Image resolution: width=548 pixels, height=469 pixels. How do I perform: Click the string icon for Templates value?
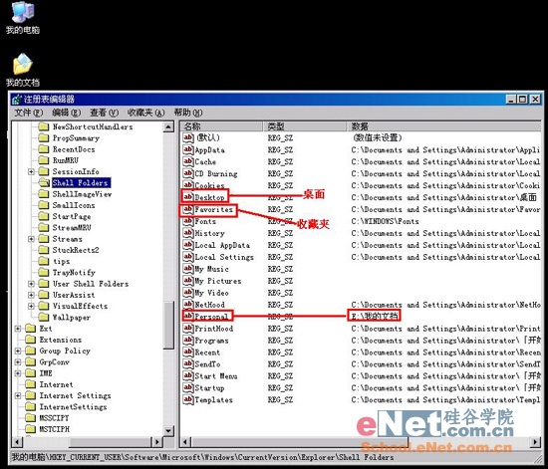pyautogui.click(x=188, y=400)
